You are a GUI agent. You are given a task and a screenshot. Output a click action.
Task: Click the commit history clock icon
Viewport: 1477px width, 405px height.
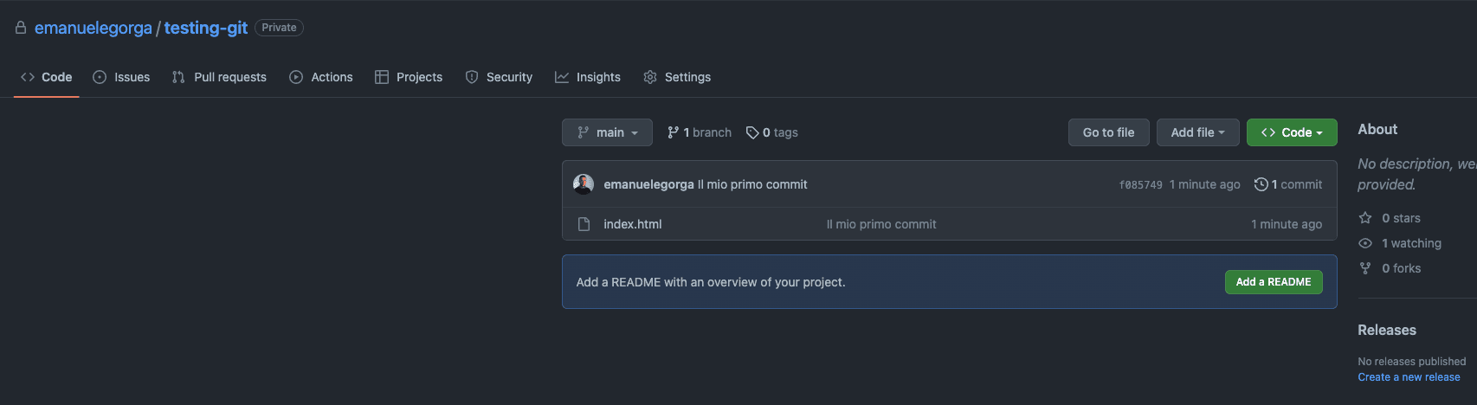[1261, 184]
